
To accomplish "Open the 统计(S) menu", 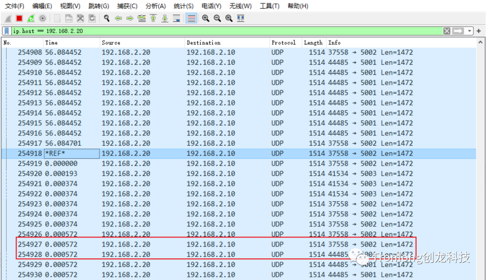I will [x=184, y=6].
